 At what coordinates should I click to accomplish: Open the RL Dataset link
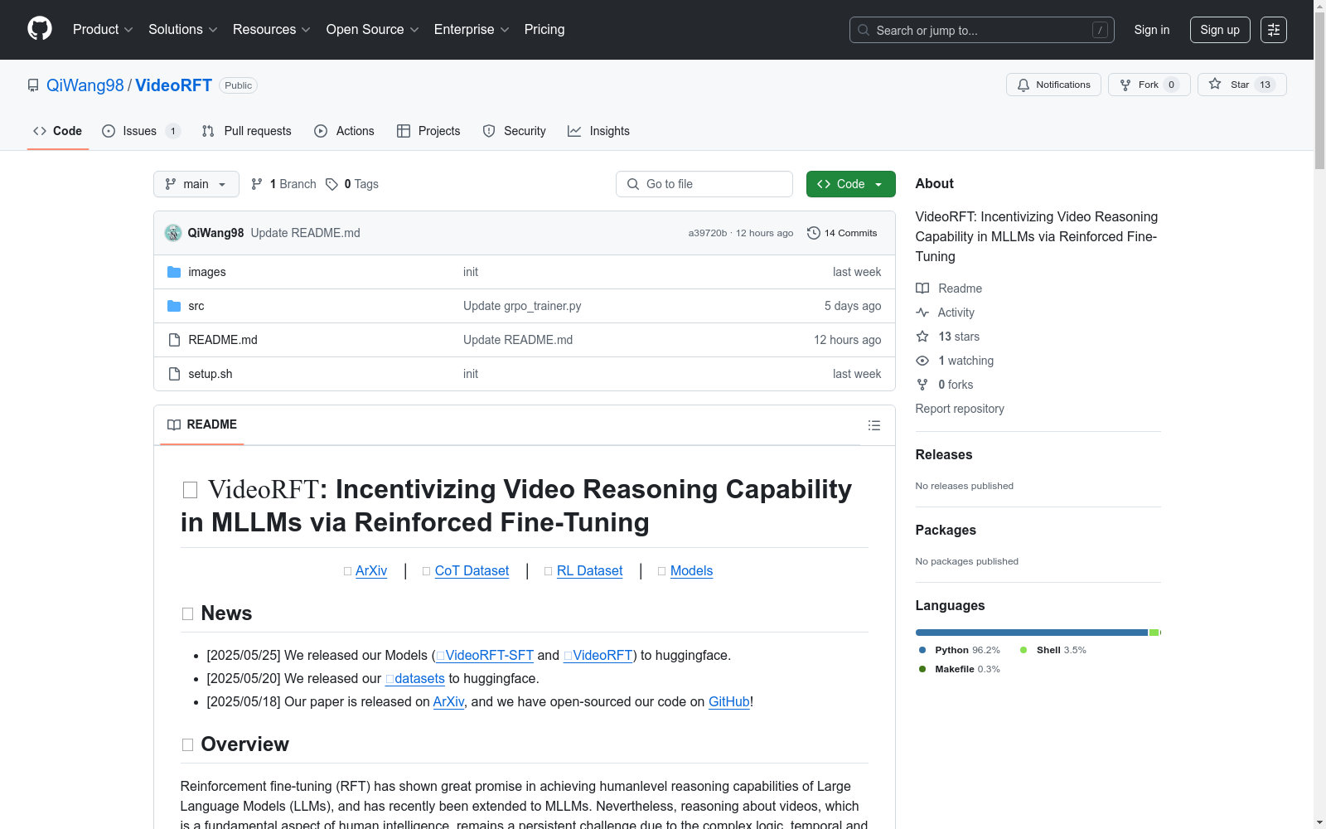tap(589, 570)
